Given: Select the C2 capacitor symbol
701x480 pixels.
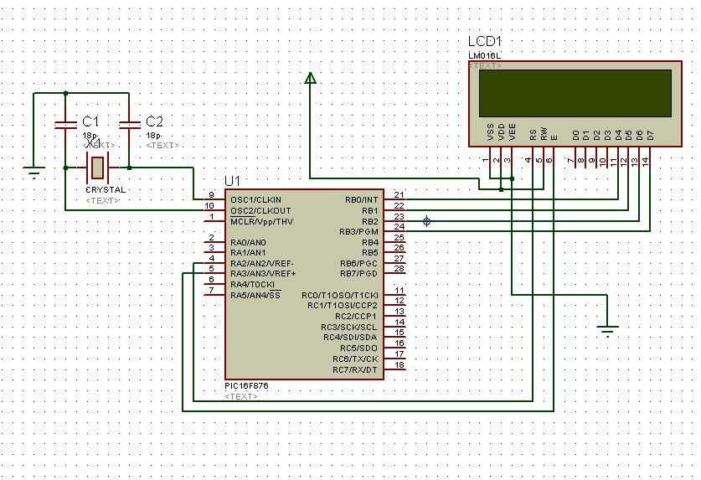Looking at the screenshot, I should pyautogui.click(x=129, y=125).
